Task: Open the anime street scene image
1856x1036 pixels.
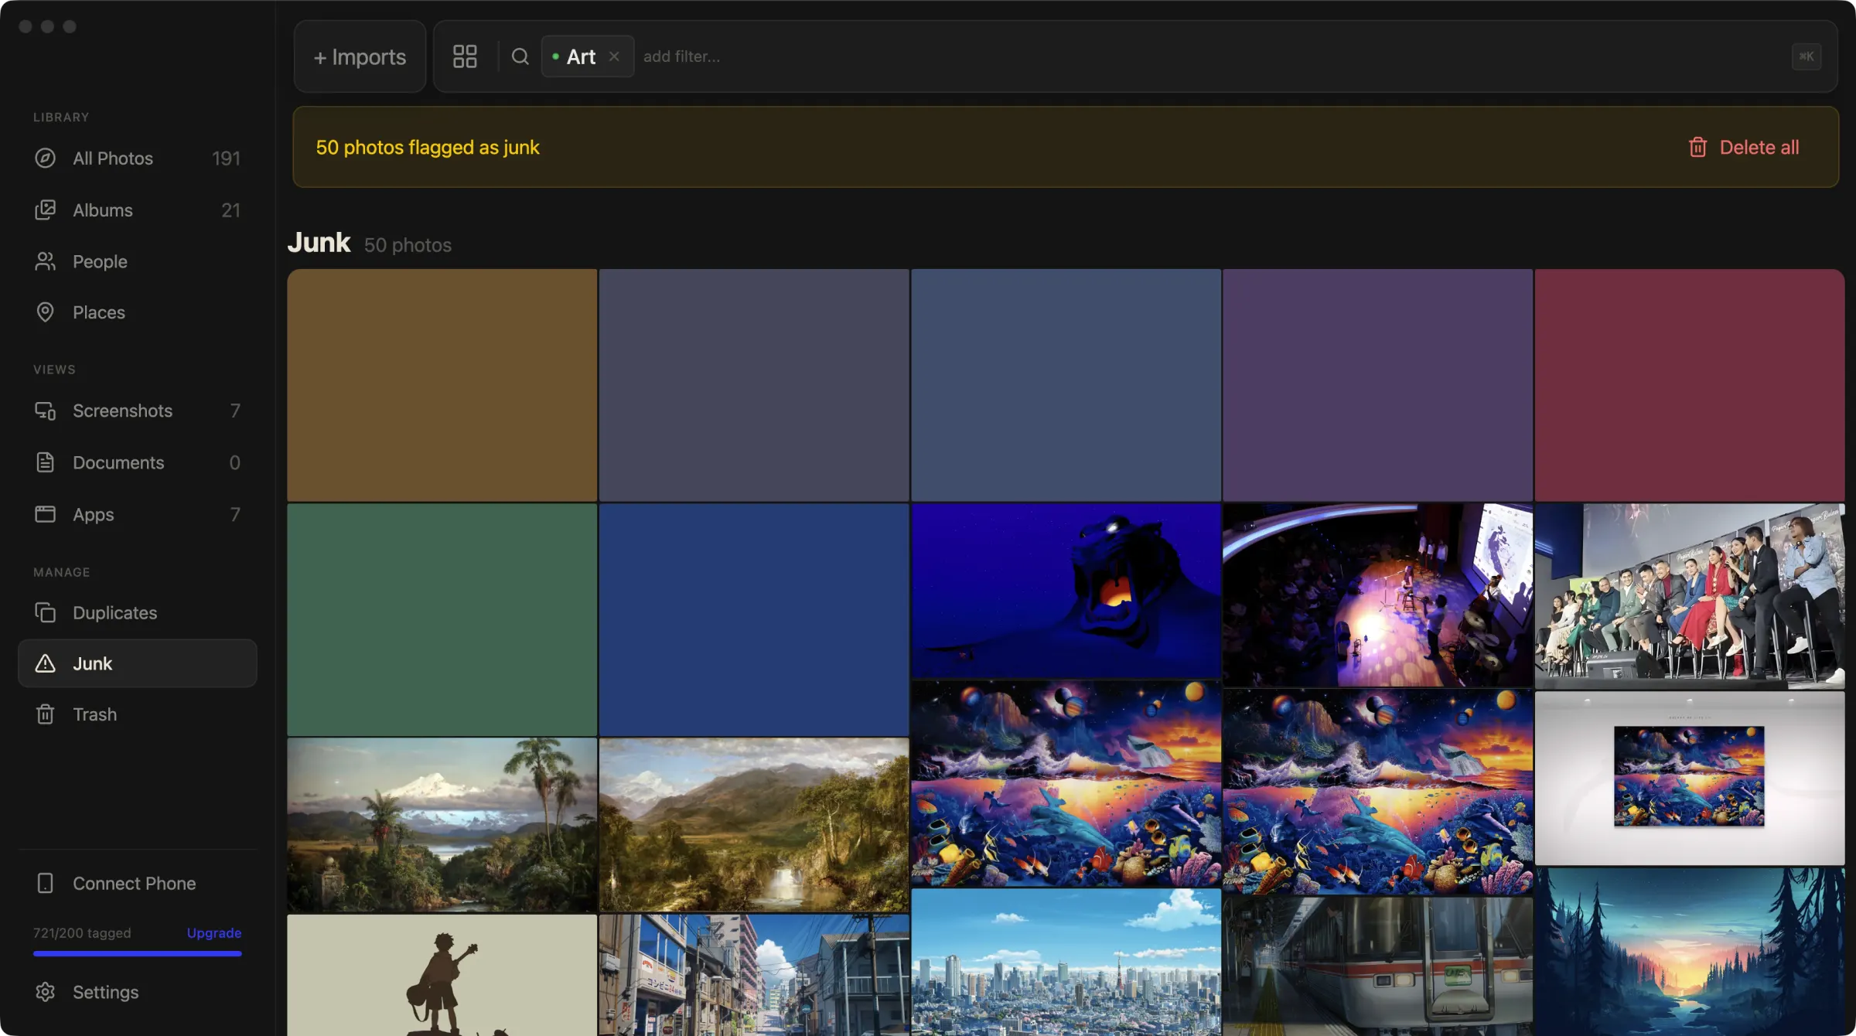Action: pos(754,975)
